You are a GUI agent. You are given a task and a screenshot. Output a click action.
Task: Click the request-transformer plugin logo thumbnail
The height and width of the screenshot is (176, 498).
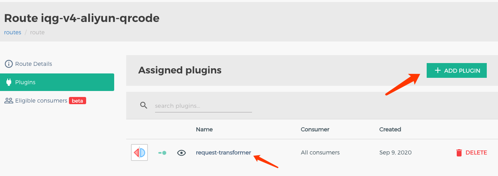pos(139,152)
